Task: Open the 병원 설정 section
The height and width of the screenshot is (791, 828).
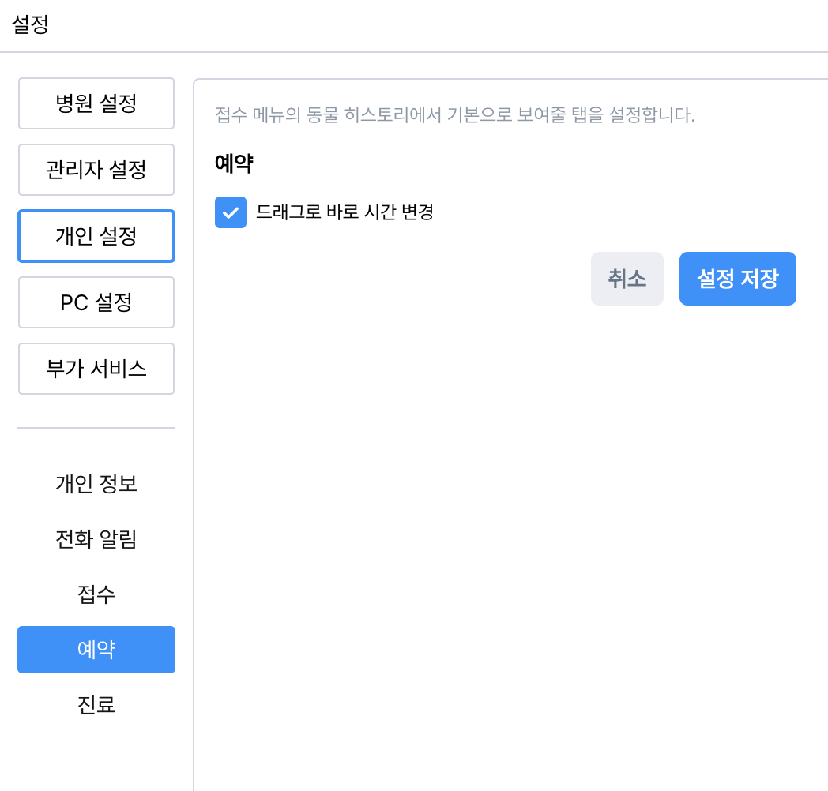Action: [x=96, y=103]
